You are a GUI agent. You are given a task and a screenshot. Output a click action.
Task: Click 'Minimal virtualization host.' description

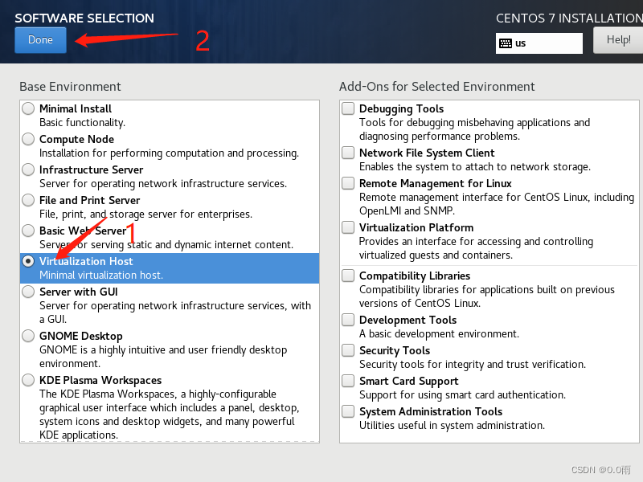click(101, 275)
